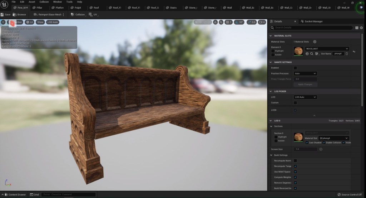The width and height of the screenshot is (366, 198).
Task: Click the Content Drawer icon in the status bar
Action: point(6,194)
